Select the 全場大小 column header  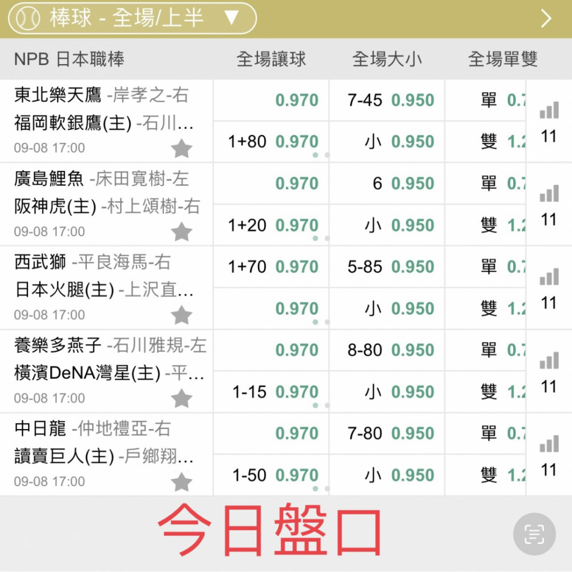tap(387, 59)
